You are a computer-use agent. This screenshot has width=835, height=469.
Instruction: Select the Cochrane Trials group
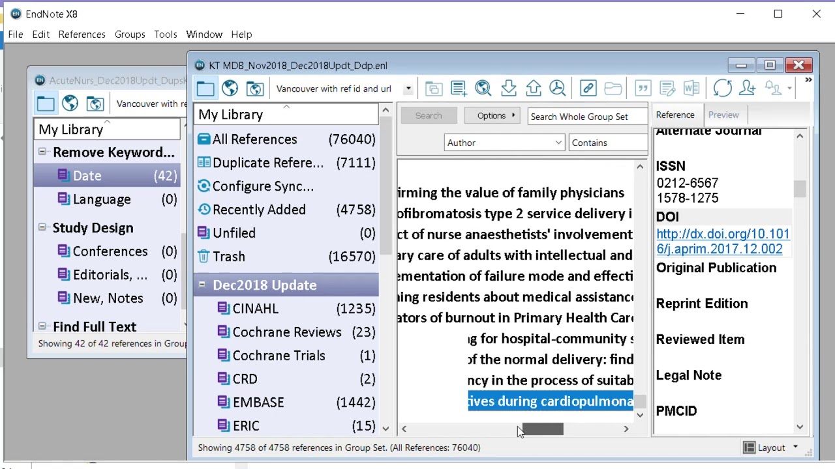(x=286, y=356)
